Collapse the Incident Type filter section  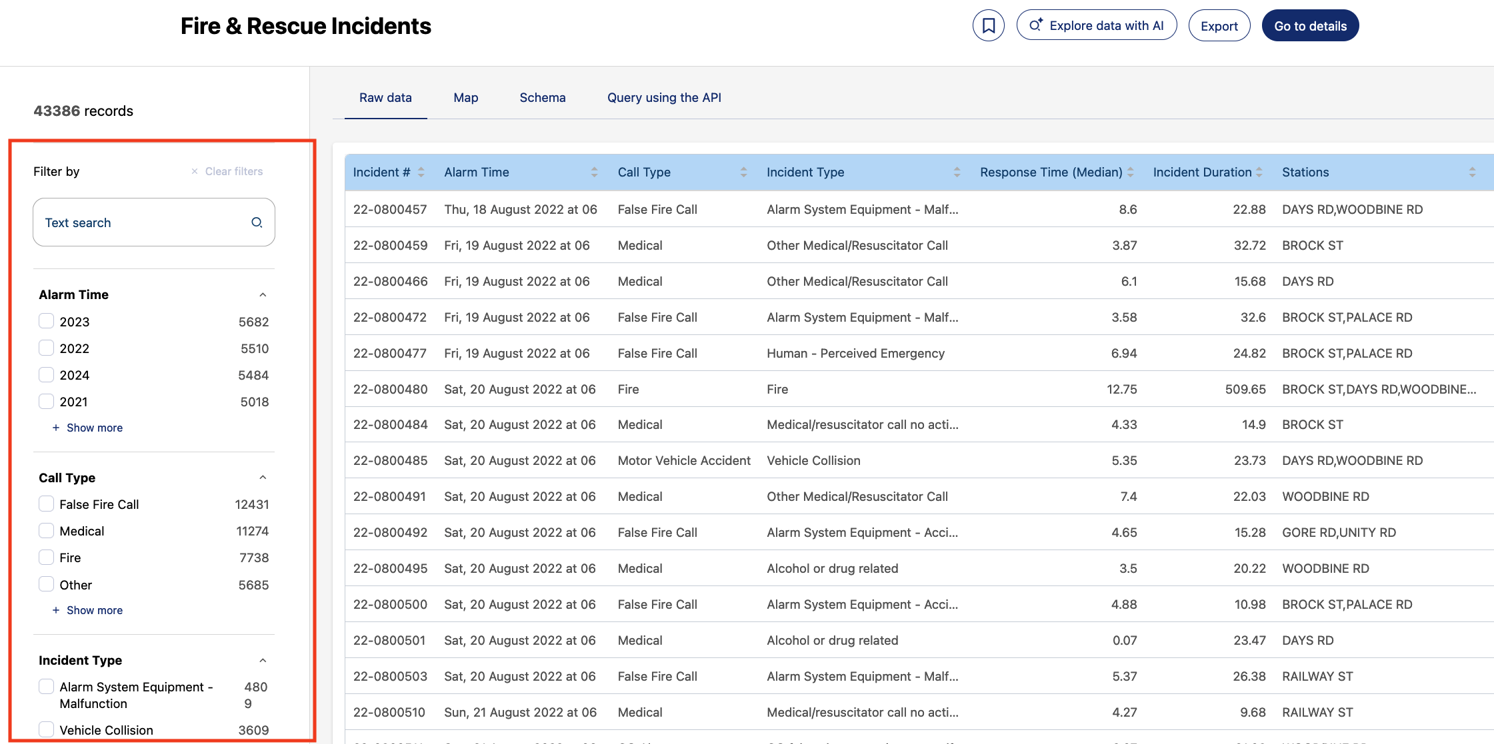coord(263,660)
